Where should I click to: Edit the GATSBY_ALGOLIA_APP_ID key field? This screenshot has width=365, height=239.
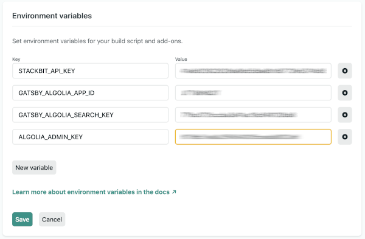pyautogui.click(x=90, y=93)
